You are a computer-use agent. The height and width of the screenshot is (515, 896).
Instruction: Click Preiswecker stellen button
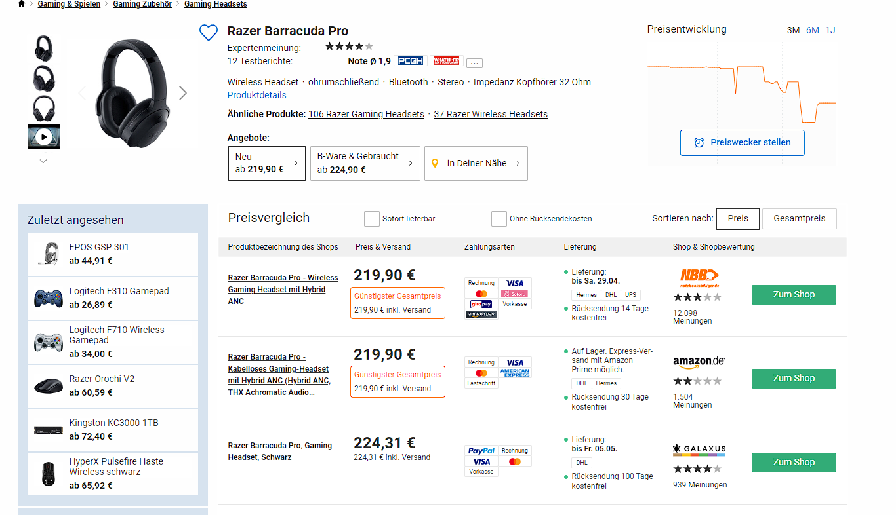click(742, 142)
